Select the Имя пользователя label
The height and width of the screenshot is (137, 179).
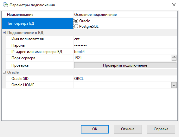tap(28, 39)
